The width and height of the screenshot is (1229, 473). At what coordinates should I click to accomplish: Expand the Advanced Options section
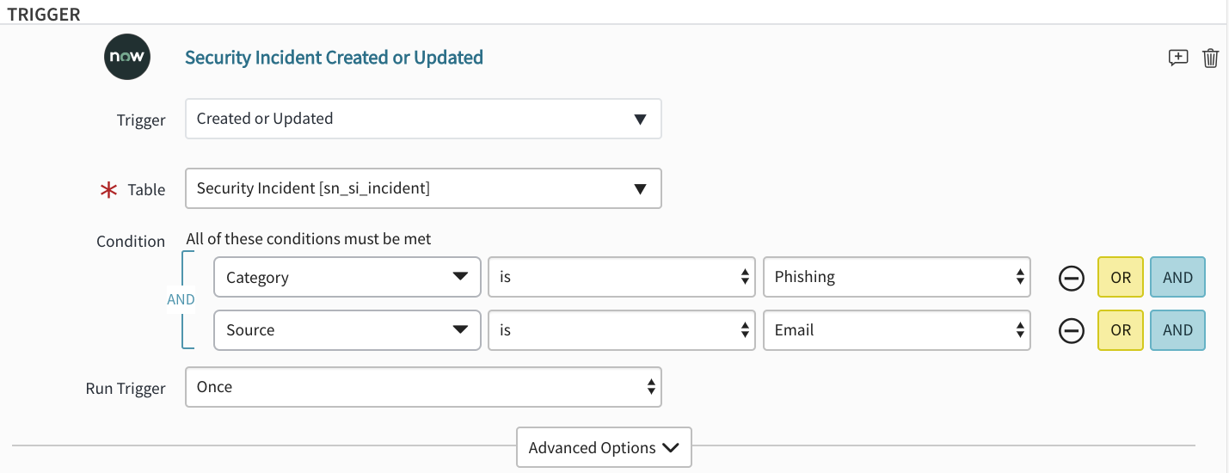[604, 447]
